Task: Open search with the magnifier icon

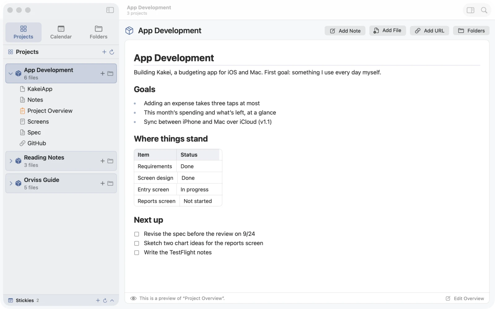Action: click(x=484, y=10)
